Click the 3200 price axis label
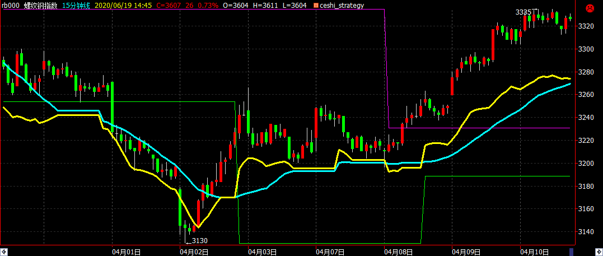603x256 pixels. tap(586, 164)
